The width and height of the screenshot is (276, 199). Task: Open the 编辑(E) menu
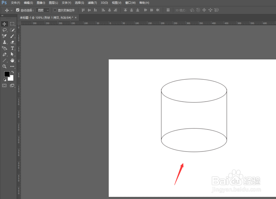pos(28,3)
